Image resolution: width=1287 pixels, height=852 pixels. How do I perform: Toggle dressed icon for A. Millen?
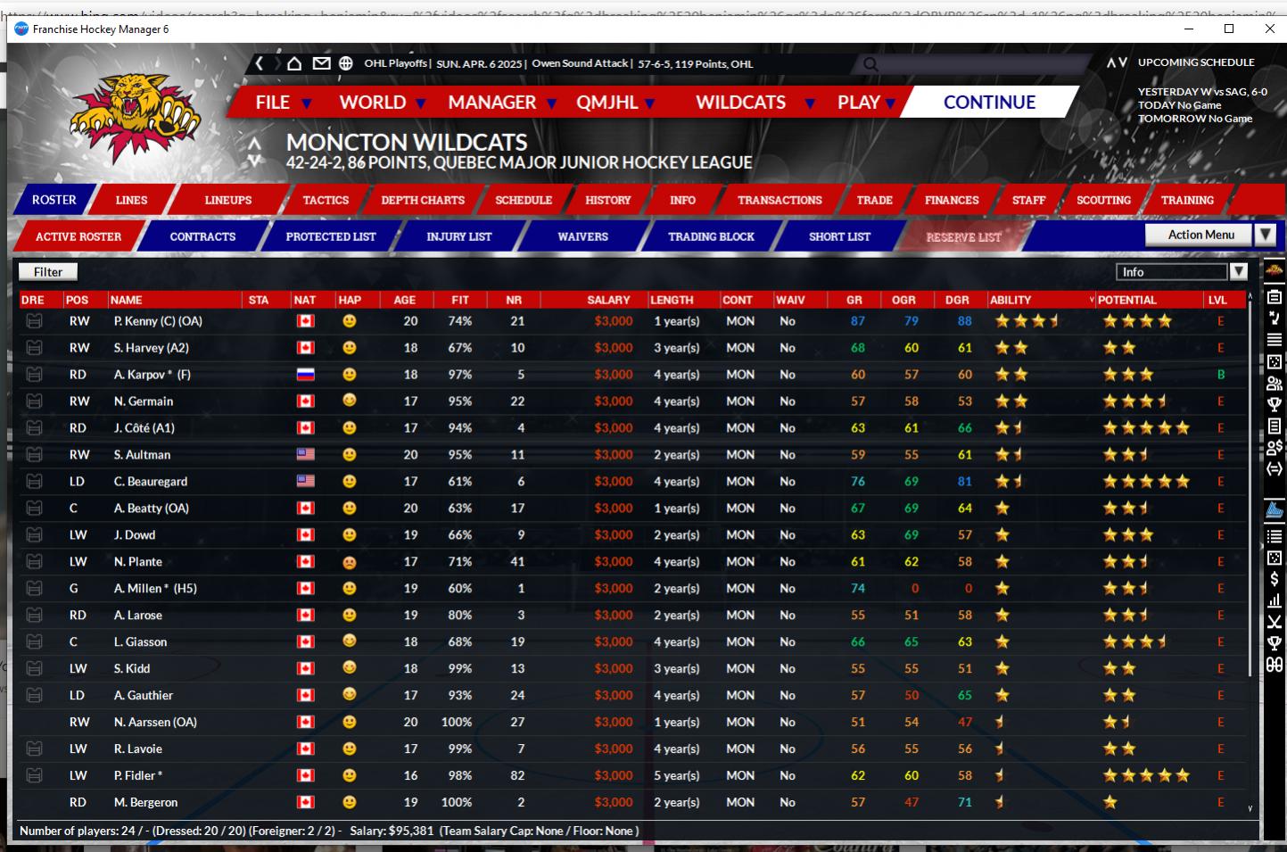pyautogui.click(x=34, y=589)
